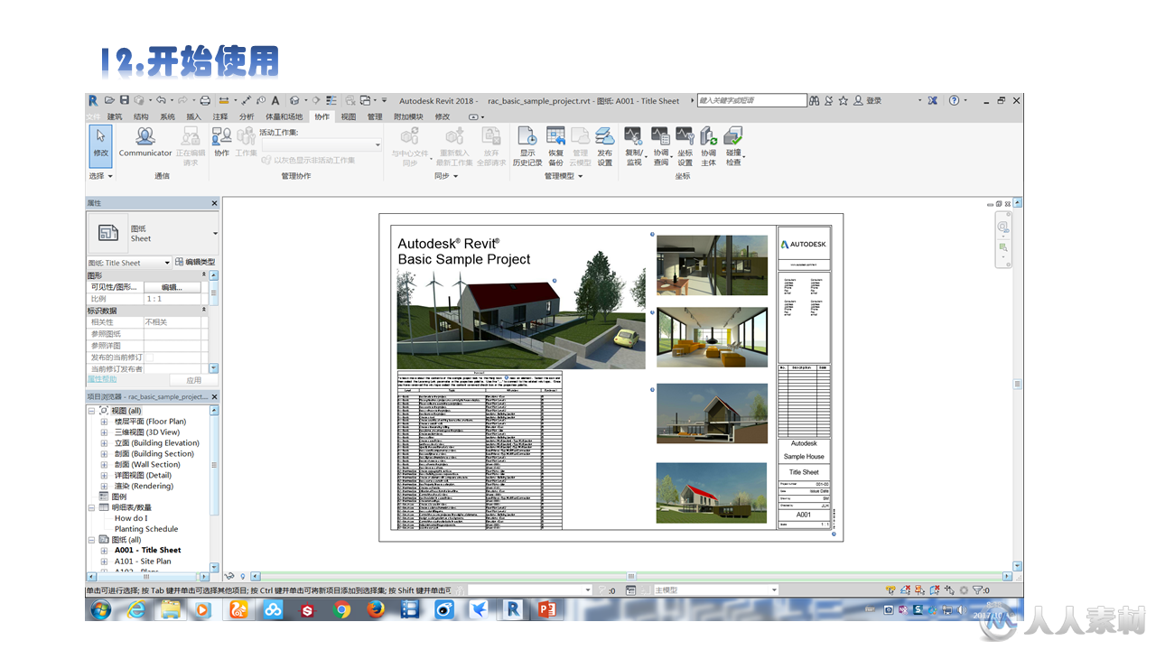Click the favorites star icon in title bar
The height and width of the screenshot is (650, 1156).
[x=844, y=100]
